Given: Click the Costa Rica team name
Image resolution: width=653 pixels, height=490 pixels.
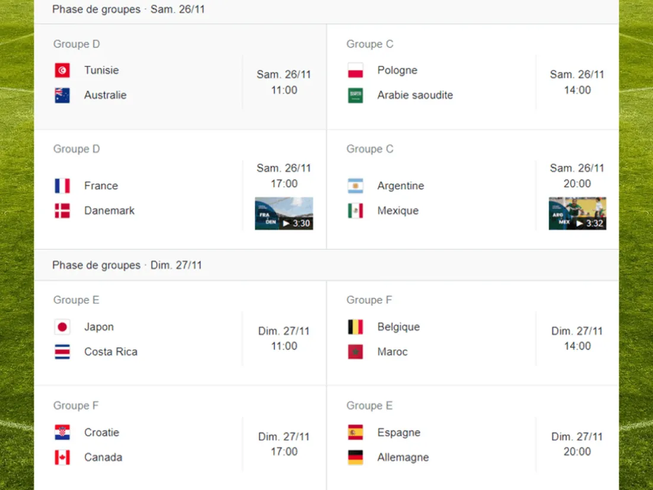Looking at the screenshot, I should click(x=111, y=352).
